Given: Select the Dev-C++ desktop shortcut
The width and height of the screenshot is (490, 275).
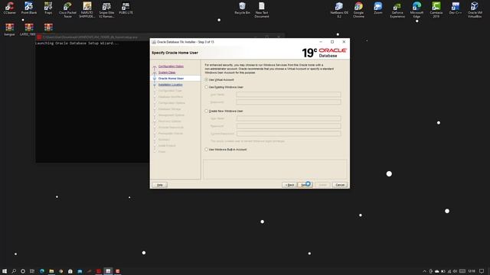Looking at the screenshot, I should coord(456,8).
